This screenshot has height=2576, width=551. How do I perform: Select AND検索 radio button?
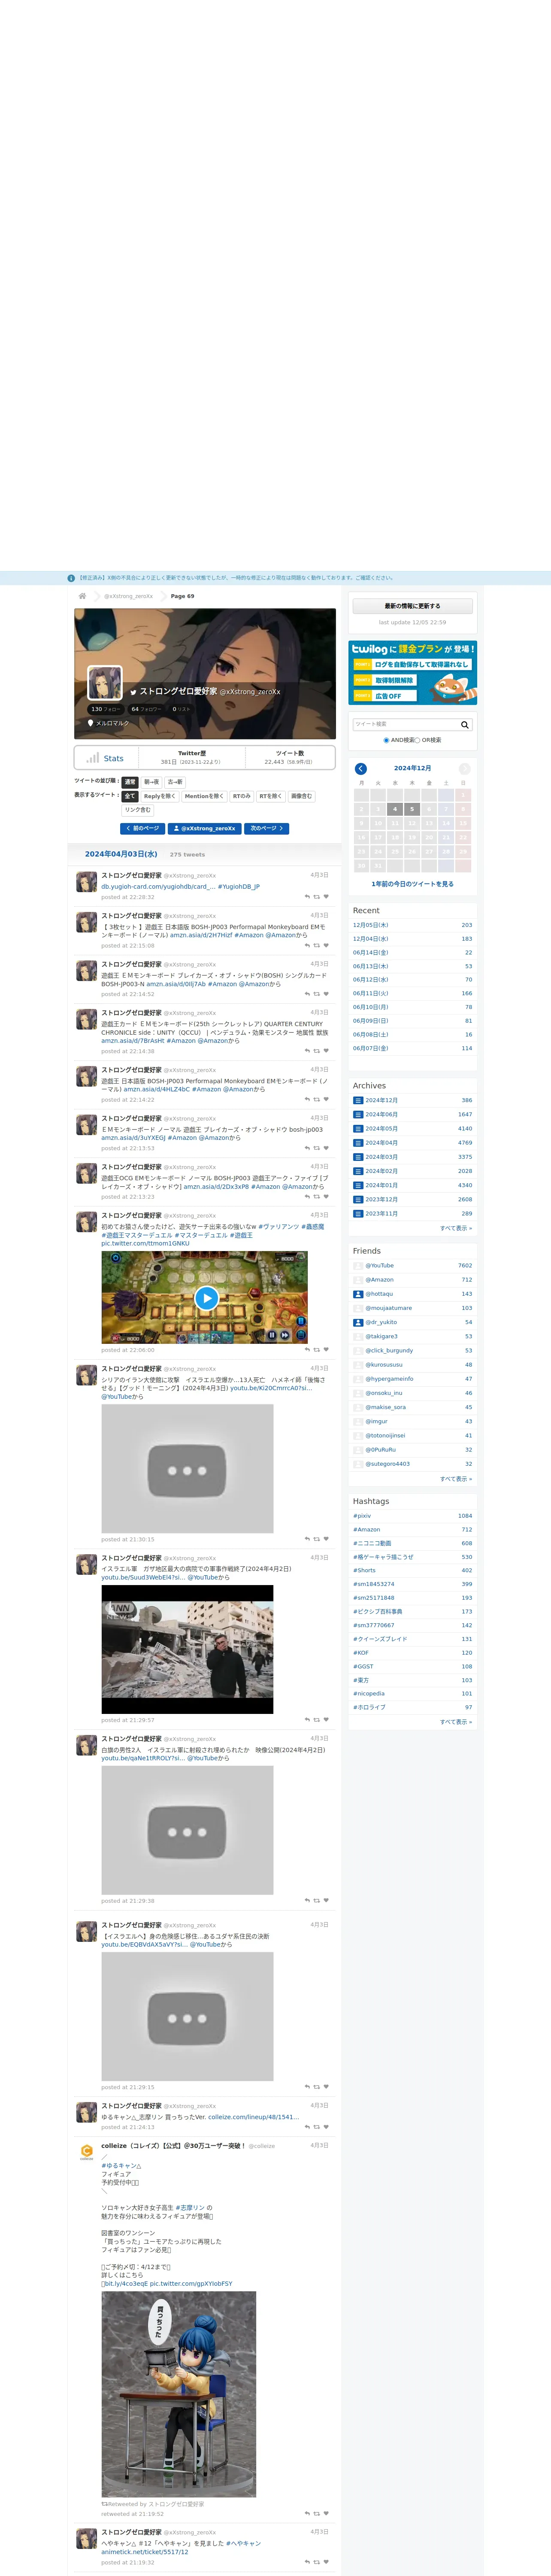tap(386, 741)
